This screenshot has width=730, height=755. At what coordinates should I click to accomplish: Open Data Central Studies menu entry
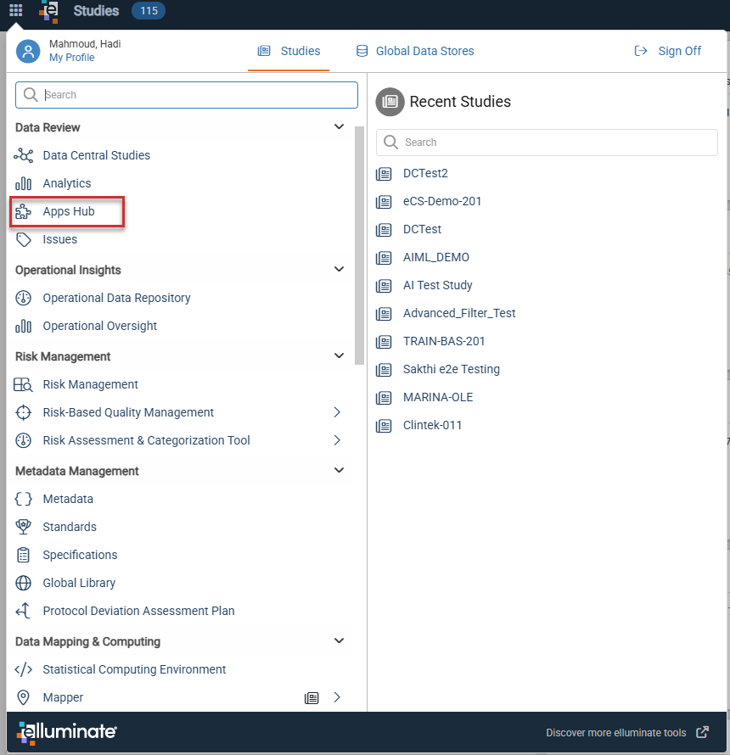(97, 155)
